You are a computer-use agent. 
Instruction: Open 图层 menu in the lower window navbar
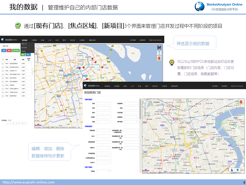147,86
